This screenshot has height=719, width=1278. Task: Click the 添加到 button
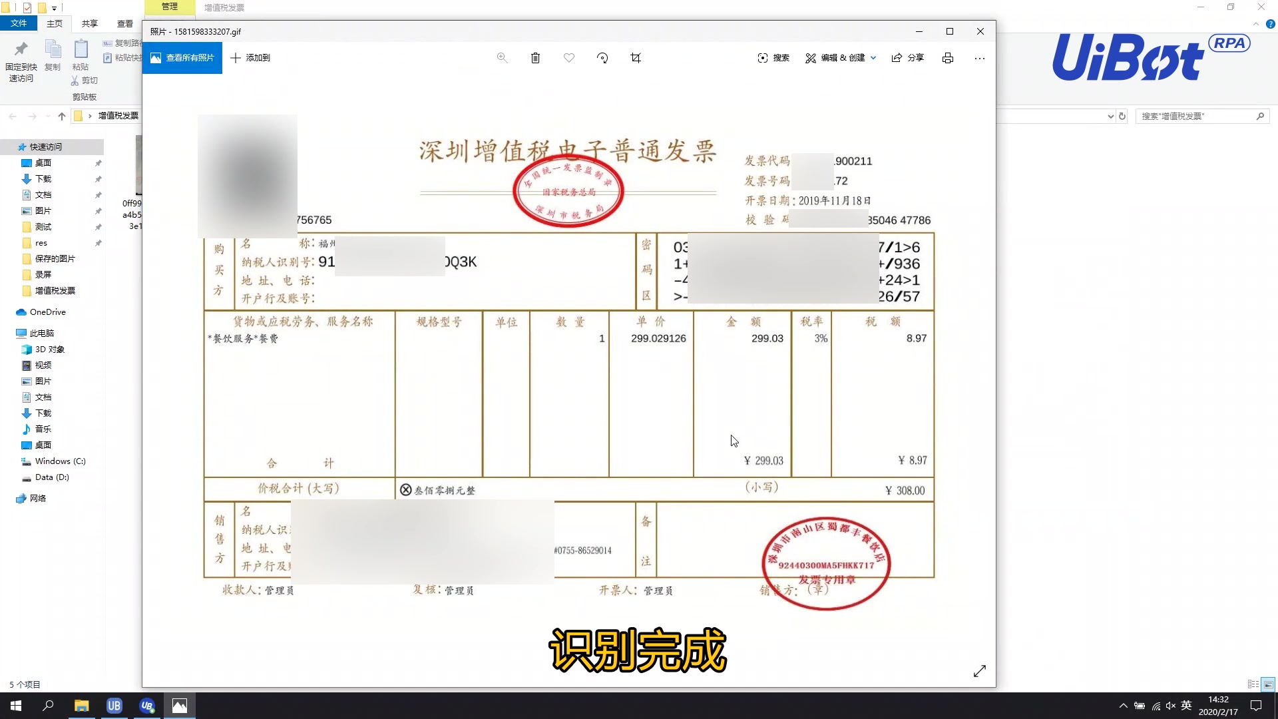(251, 58)
